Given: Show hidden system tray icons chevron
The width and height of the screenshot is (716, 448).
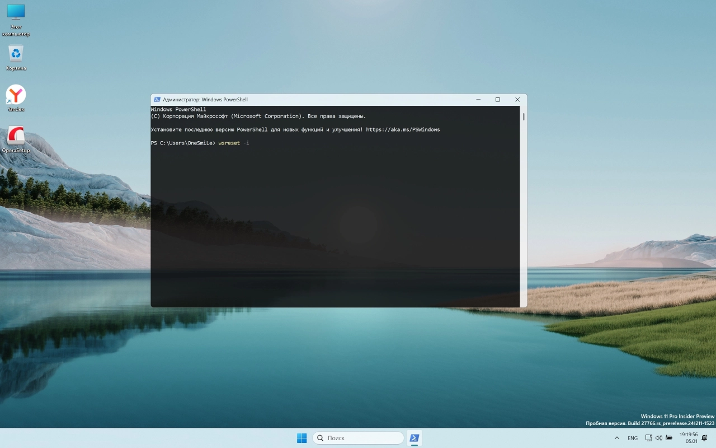Looking at the screenshot, I should [x=617, y=438].
